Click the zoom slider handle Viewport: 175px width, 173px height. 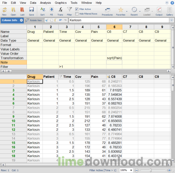click(x=151, y=170)
